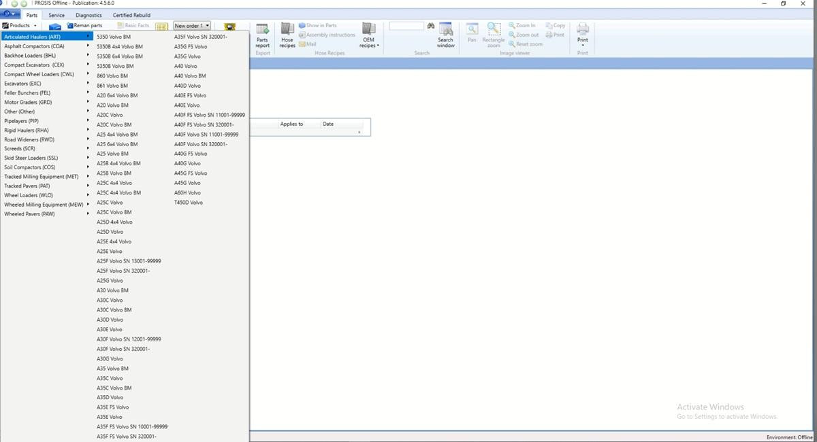Open the Products dropdown menu
Screen dimensions: 817x442
tap(20, 26)
